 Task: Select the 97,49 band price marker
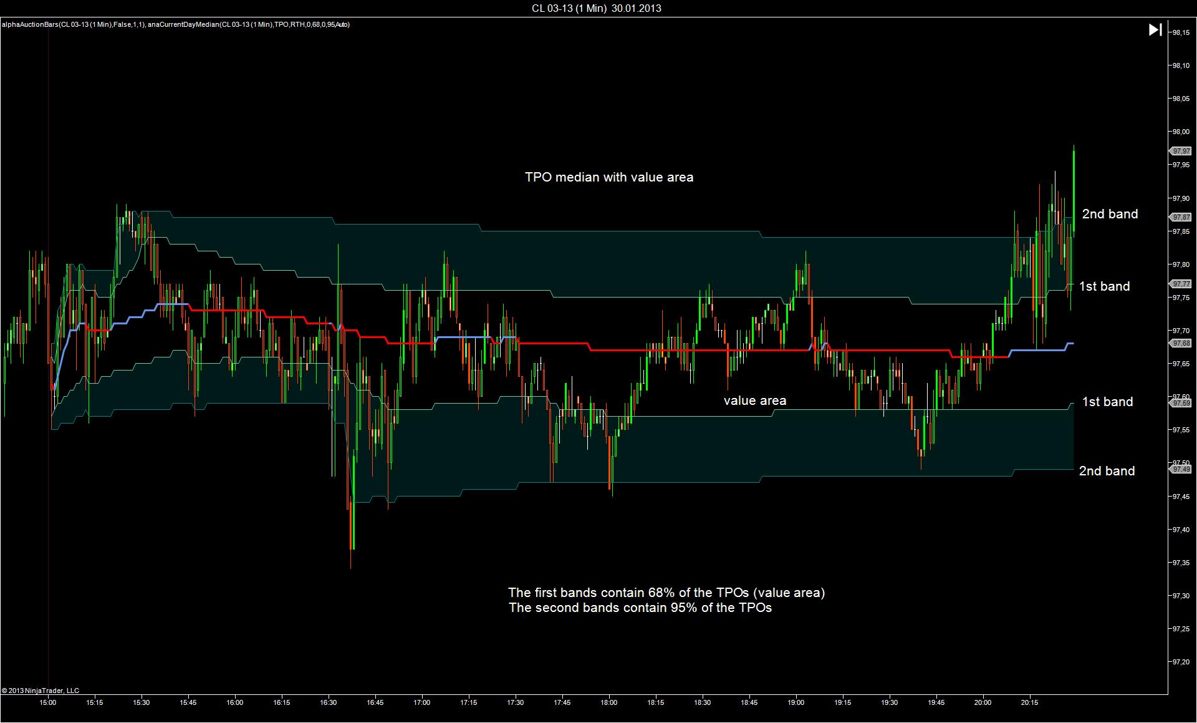(1180, 469)
